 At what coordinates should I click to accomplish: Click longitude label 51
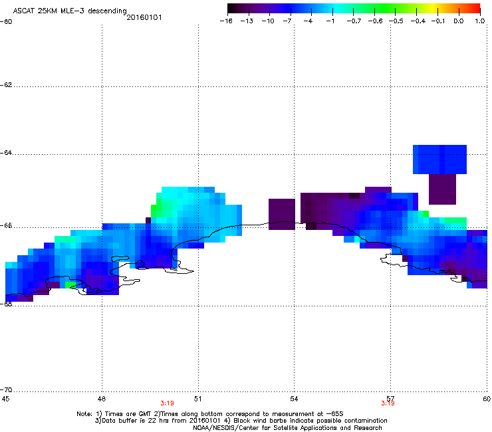click(197, 399)
